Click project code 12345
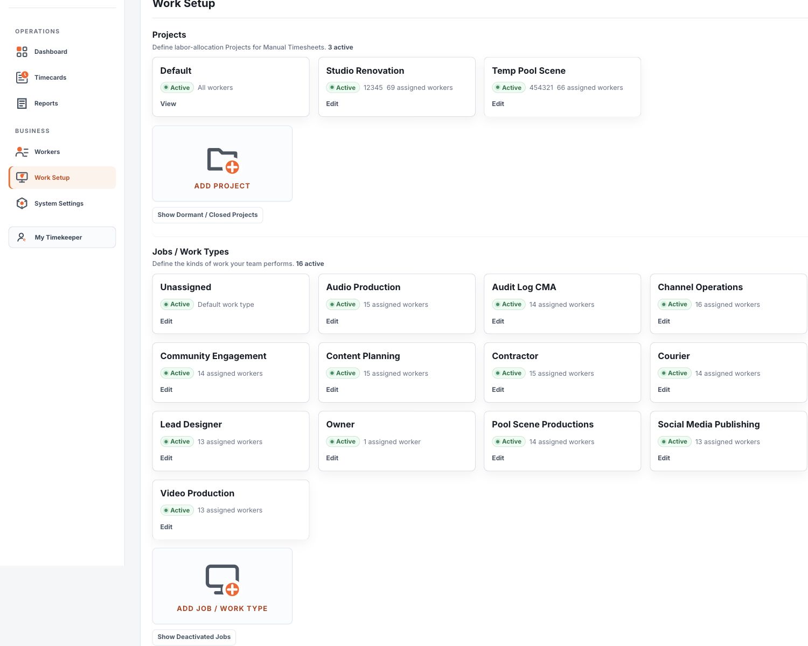This screenshot has width=808, height=646. click(373, 88)
